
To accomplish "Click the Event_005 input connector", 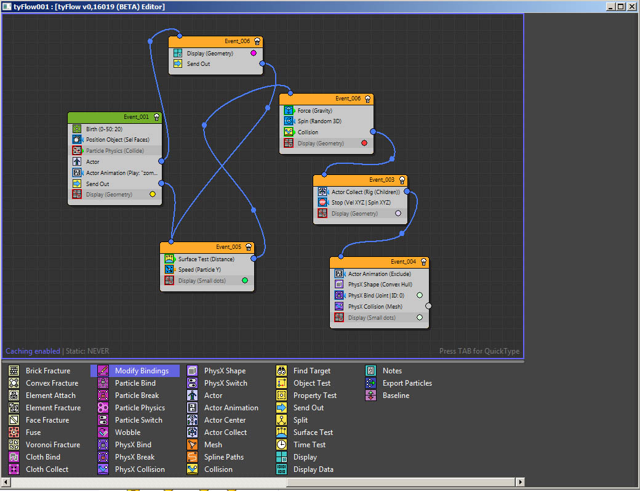I will [171, 242].
